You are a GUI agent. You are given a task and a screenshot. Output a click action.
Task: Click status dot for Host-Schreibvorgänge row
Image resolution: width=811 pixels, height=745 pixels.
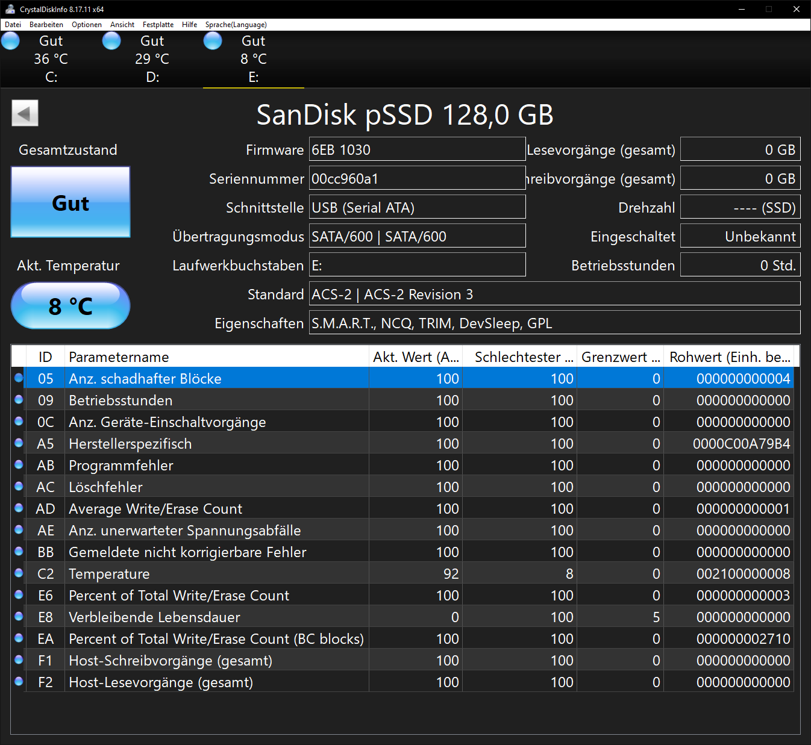pos(19,659)
